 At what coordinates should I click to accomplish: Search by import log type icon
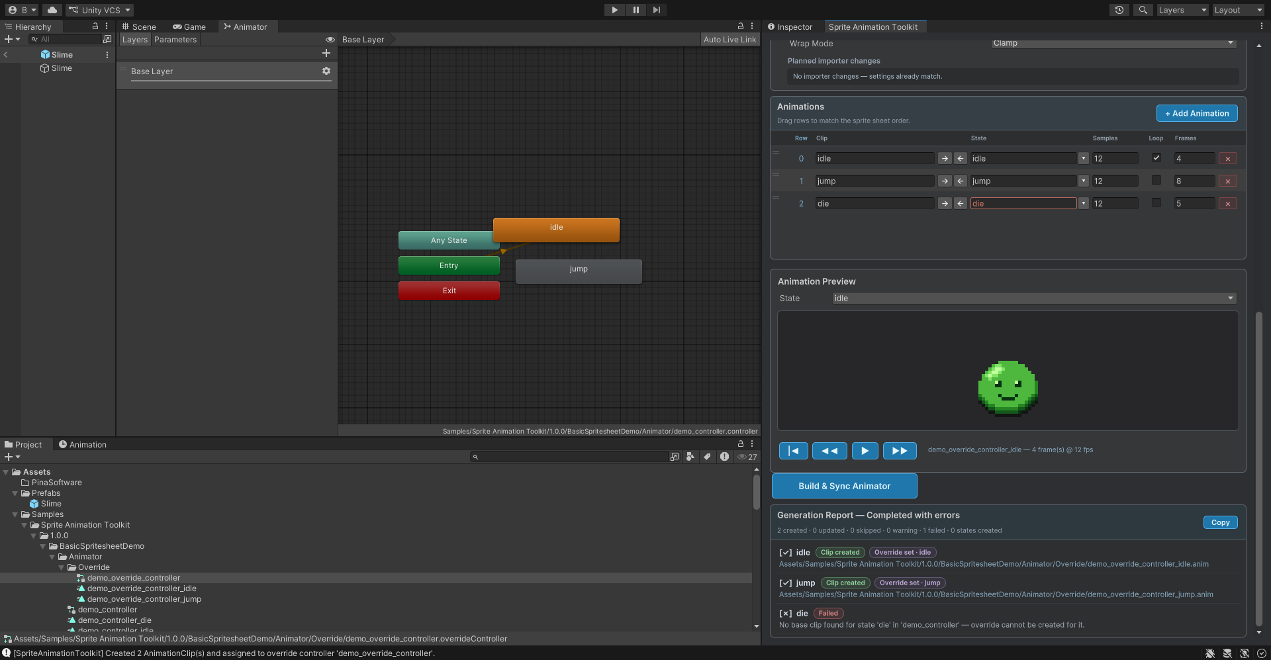(725, 457)
